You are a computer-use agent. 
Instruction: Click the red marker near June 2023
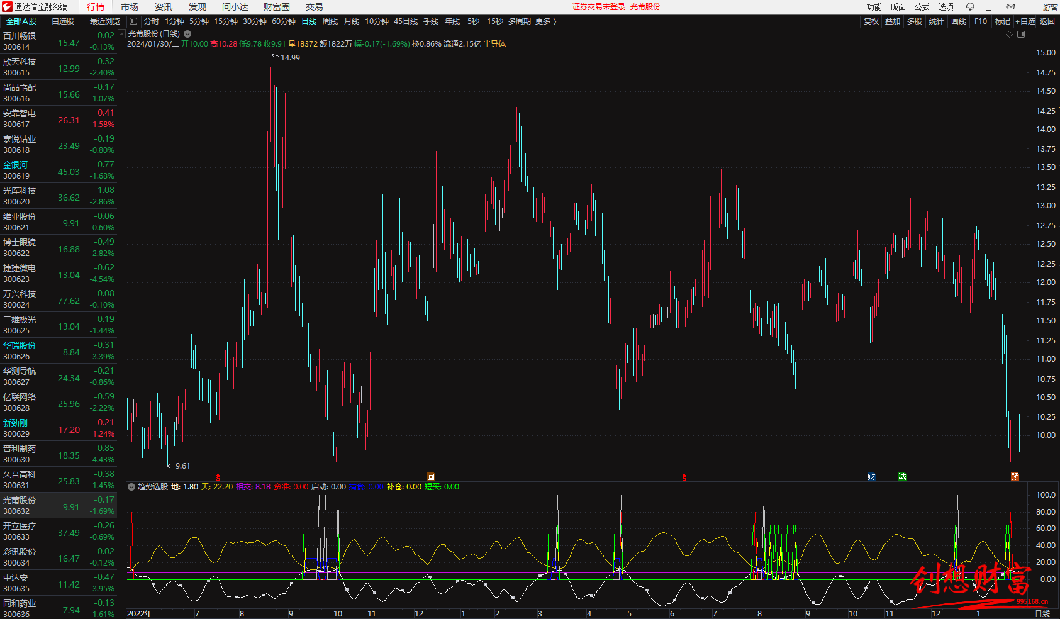[684, 477]
